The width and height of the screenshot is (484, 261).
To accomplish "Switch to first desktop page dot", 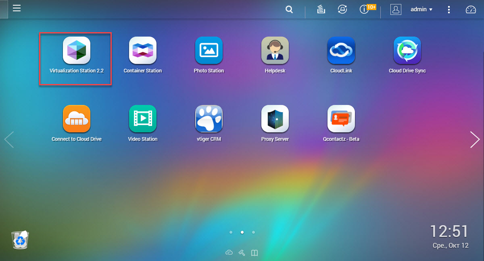I will 231,232.
